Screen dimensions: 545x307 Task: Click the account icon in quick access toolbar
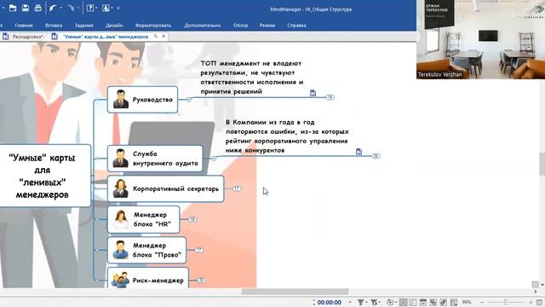coord(106,8)
